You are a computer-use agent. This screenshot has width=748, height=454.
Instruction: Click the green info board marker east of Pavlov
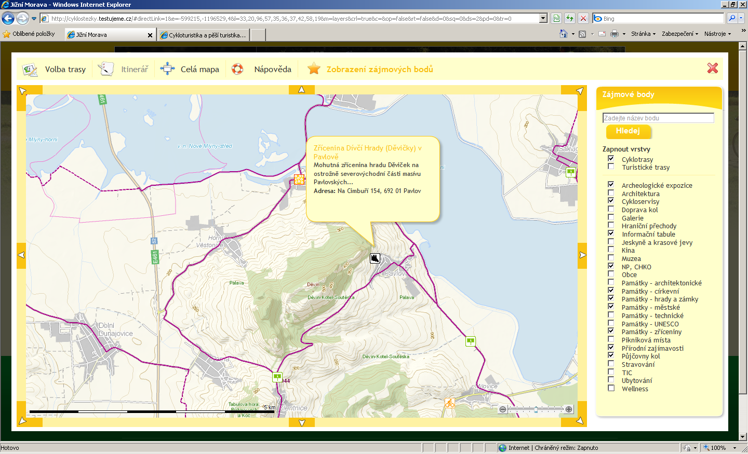471,341
